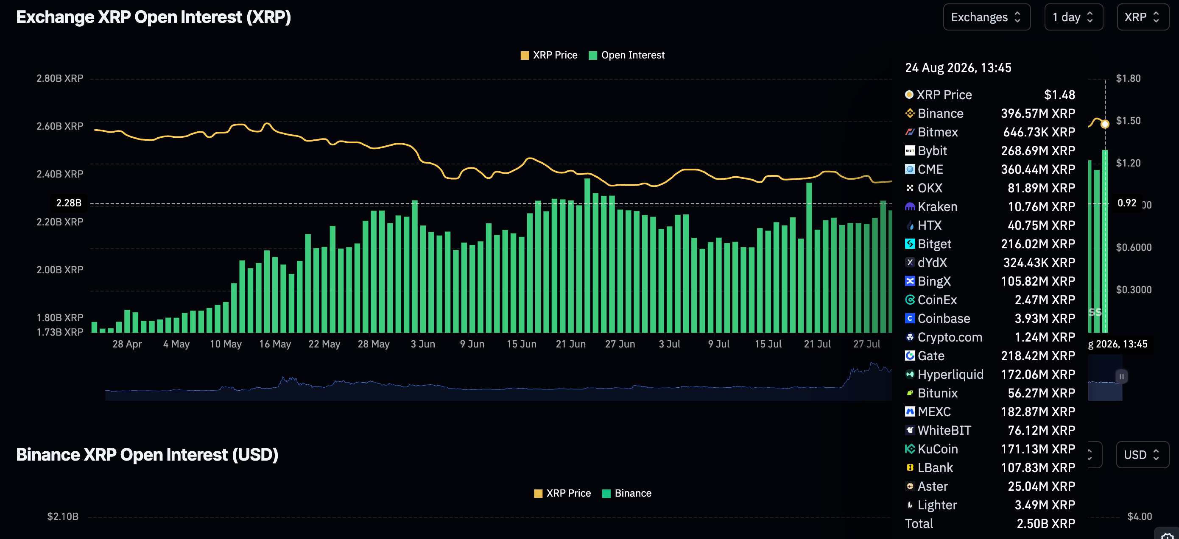This screenshot has width=1179, height=539.
Task: Toggle the Binance legend item in lower chart
Action: [626, 493]
